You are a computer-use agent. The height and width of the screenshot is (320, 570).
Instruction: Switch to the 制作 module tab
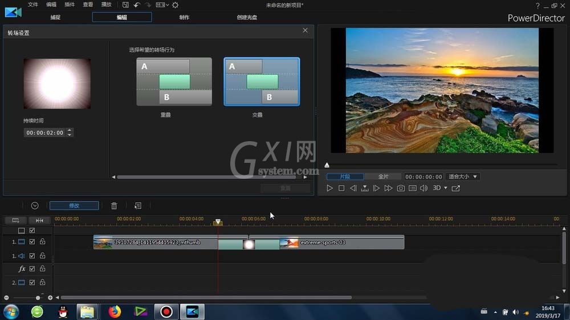tap(184, 17)
